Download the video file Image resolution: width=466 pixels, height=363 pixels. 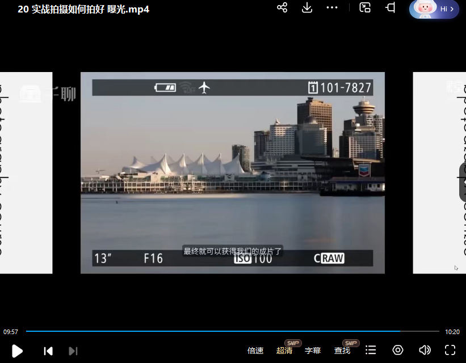click(x=307, y=8)
